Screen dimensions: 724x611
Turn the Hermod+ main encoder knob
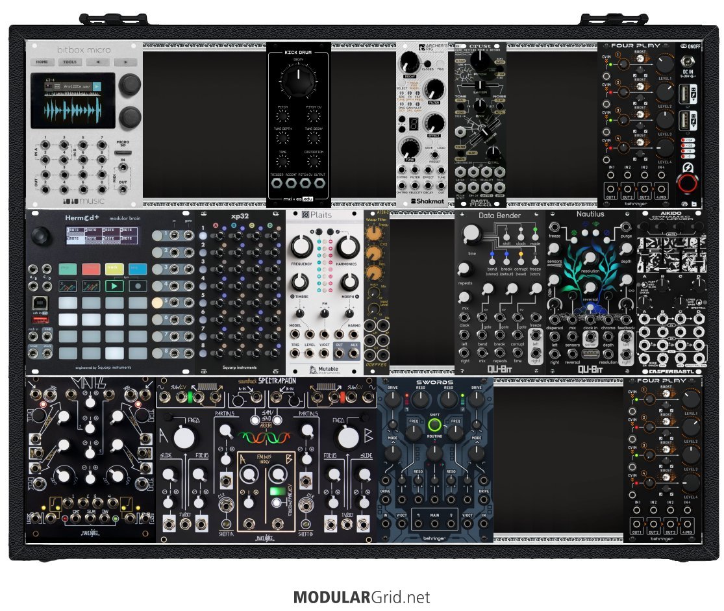point(42,235)
